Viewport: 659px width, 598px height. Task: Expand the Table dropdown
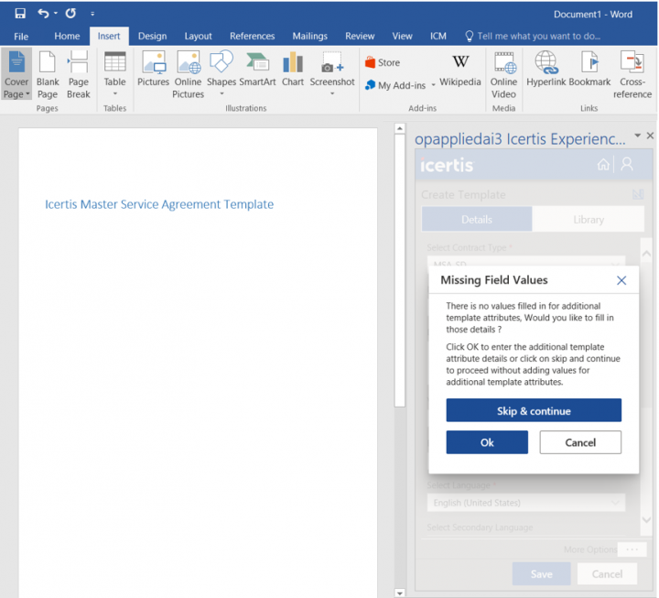tap(114, 93)
